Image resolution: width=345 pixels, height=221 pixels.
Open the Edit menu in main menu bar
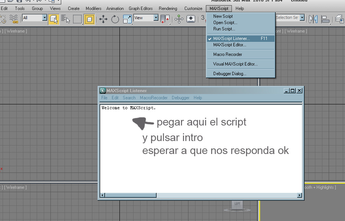[4, 9]
